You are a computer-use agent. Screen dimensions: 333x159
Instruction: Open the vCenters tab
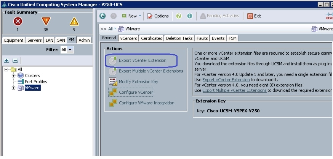(x=128, y=38)
